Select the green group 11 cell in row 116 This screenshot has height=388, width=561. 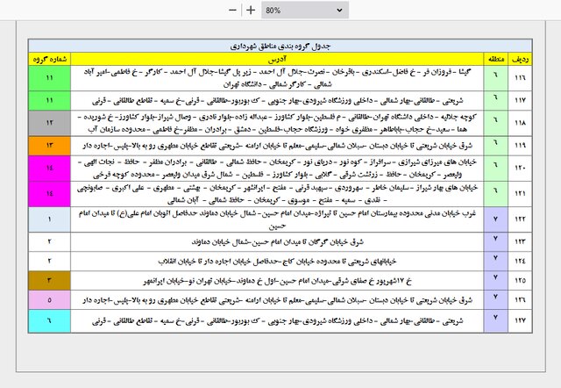tap(50, 78)
